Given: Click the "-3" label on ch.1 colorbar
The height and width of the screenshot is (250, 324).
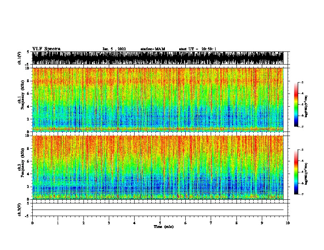Looking at the screenshot, I should 302,83.
